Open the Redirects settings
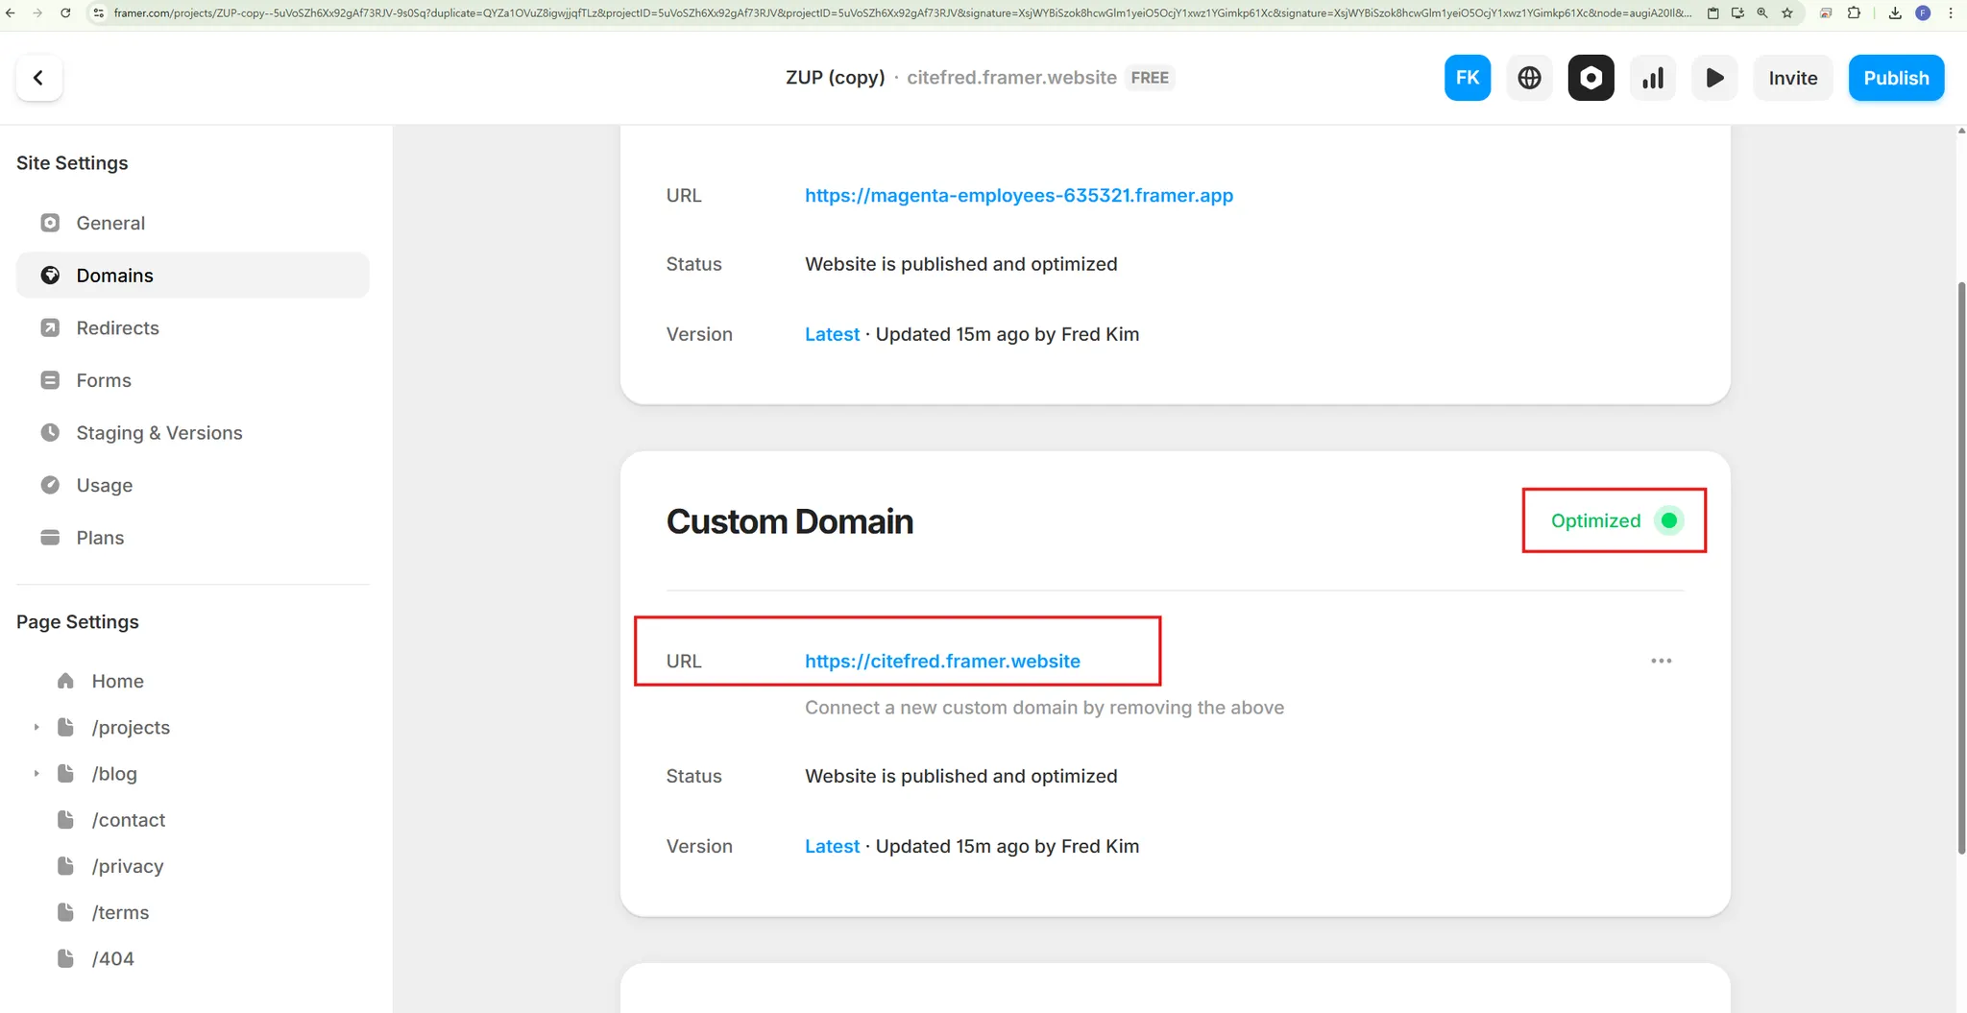This screenshot has height=1013, width=1967. [x=192, y=327]
